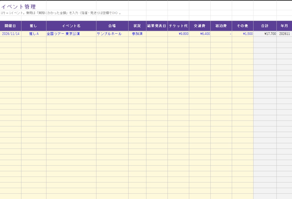Select the ticket price cell ¥9,800
The width and height of the screenshot is (292, 199).
[x=179, y=34]
